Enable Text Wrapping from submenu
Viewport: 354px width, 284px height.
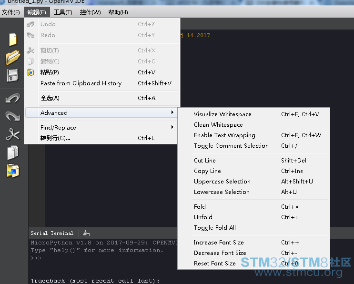click(x=224, y=135)
